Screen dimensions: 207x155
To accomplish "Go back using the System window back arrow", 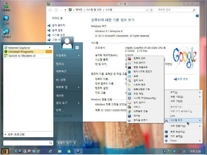I will pos(50,10).
